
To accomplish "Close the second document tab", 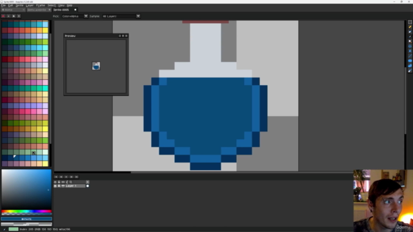I will [50, 10].
